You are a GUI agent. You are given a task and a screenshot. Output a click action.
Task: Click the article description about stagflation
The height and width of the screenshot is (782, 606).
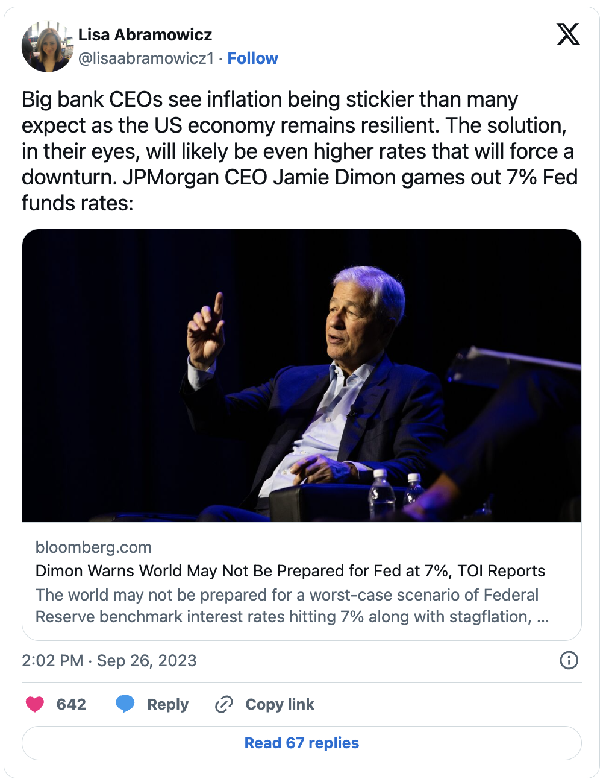(x=292, y=606)
